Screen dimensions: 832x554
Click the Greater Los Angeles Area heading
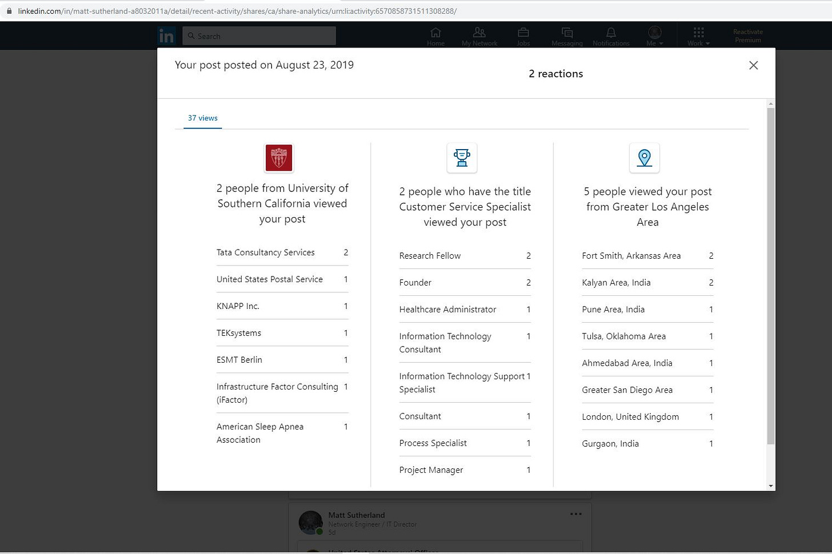[647, 207]
